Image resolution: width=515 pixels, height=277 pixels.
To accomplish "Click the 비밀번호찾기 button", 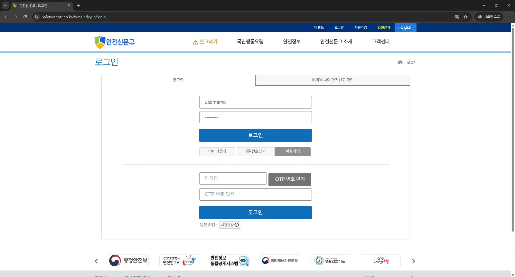I will click(x=255, y=151).
